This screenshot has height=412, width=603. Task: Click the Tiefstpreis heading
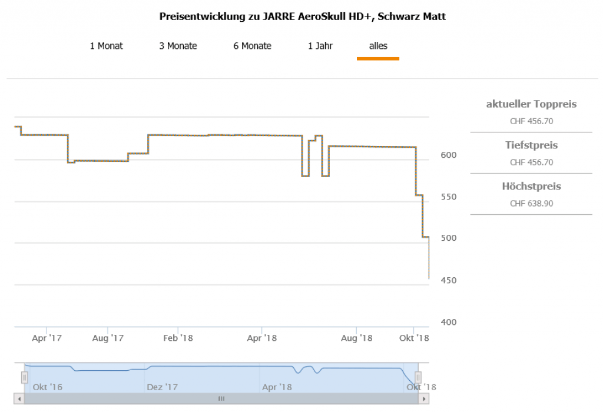click(531, 145)
